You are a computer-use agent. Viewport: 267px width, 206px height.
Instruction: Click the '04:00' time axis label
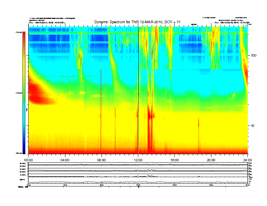(65, 160)
